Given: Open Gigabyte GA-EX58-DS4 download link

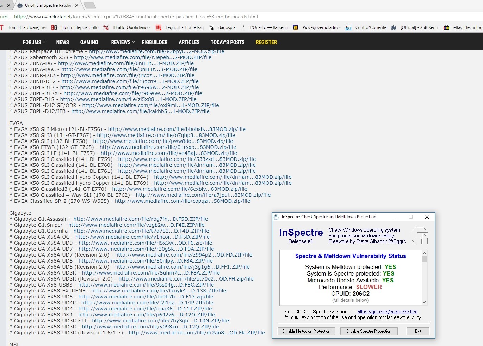Looking at the screenshot, I should point(147,315).
